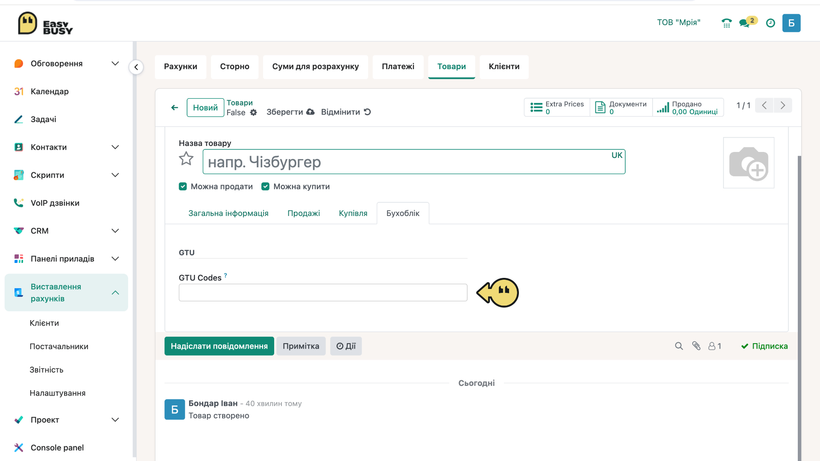The height and width of the screenshot is (461, 820).
Task: Open the GTU Codes selection field
Action: (x=323, y=293)
